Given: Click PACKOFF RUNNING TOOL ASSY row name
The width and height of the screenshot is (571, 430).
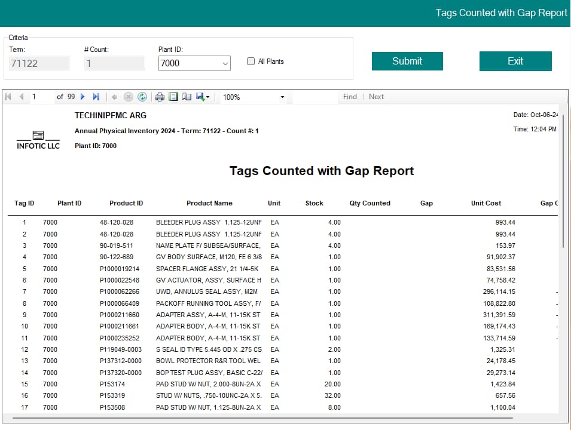Looking at the screenshot, I should (208, 303).
